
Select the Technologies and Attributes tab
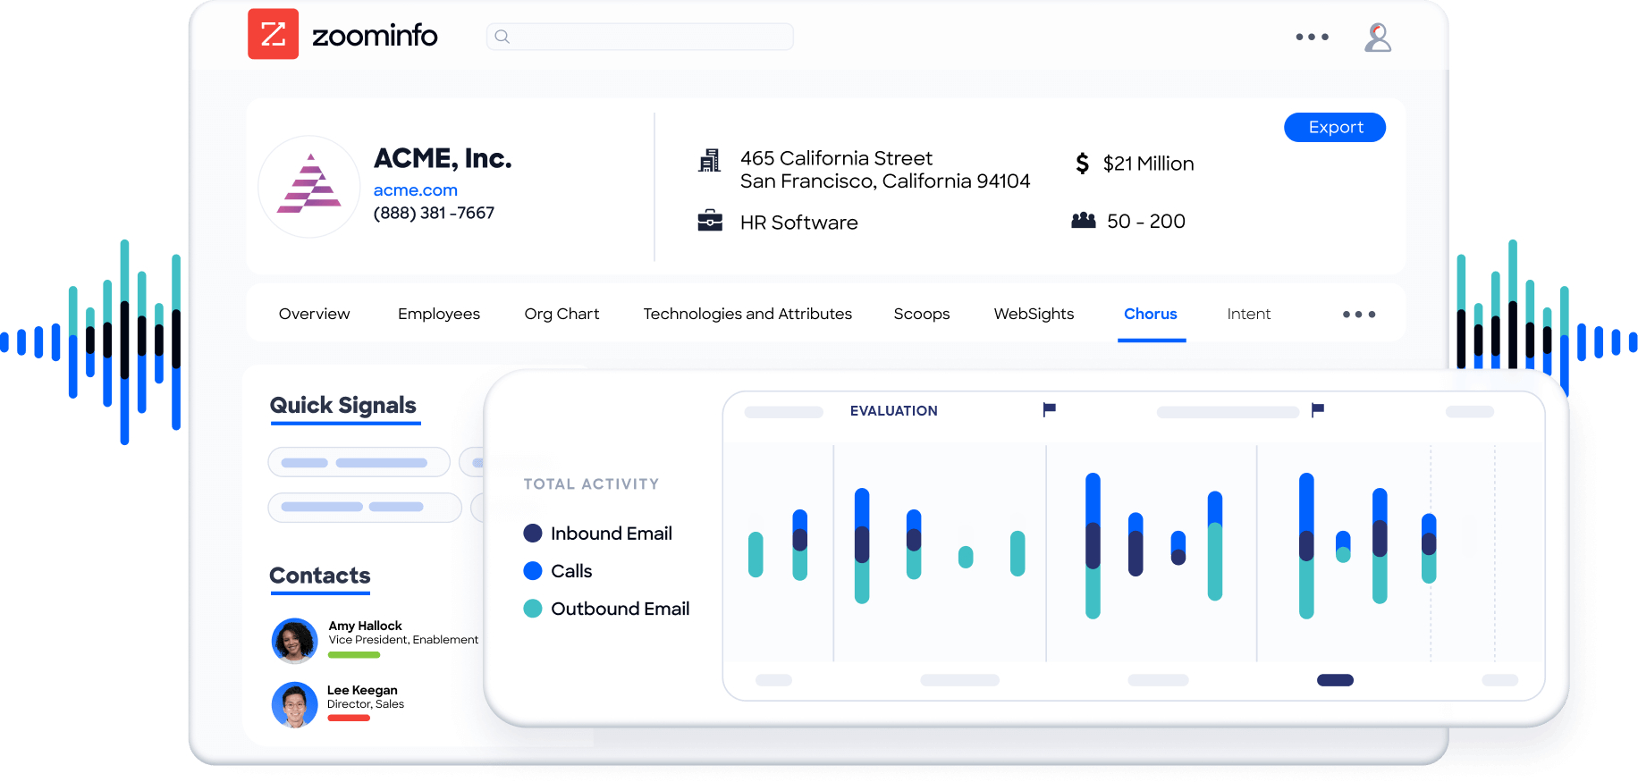747,314
